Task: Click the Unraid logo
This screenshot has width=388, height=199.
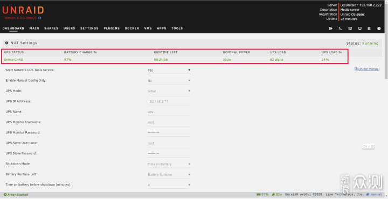Action: point(23,10)
